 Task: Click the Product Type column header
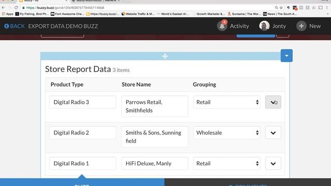(x=67, y=84)
